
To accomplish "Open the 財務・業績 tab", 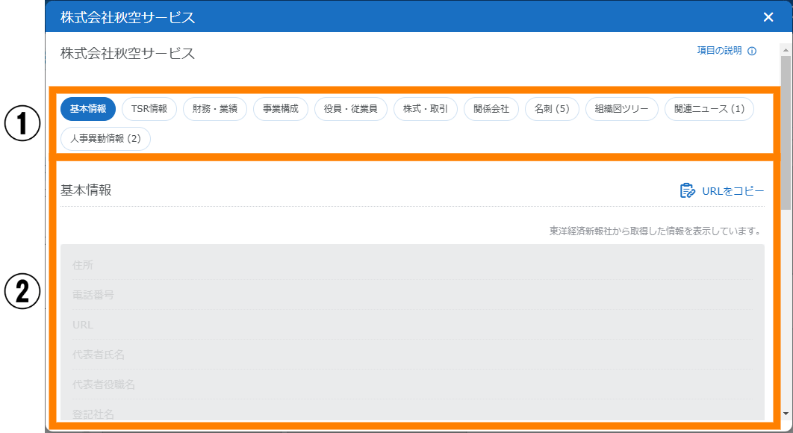I will 215,109.
